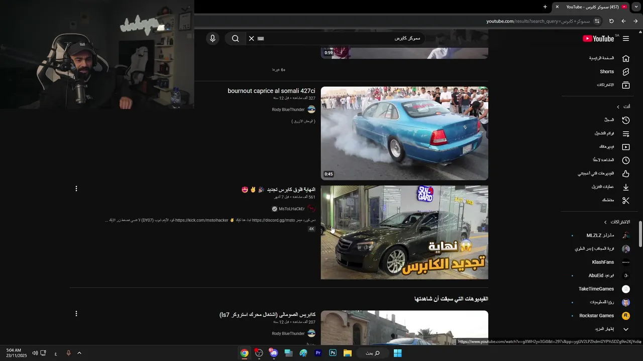Image resolution: width=643 pixels, height=361 pixels.
Task: Expand the 'أنت' (You) section chevron
Action: (x=618, y=107)
